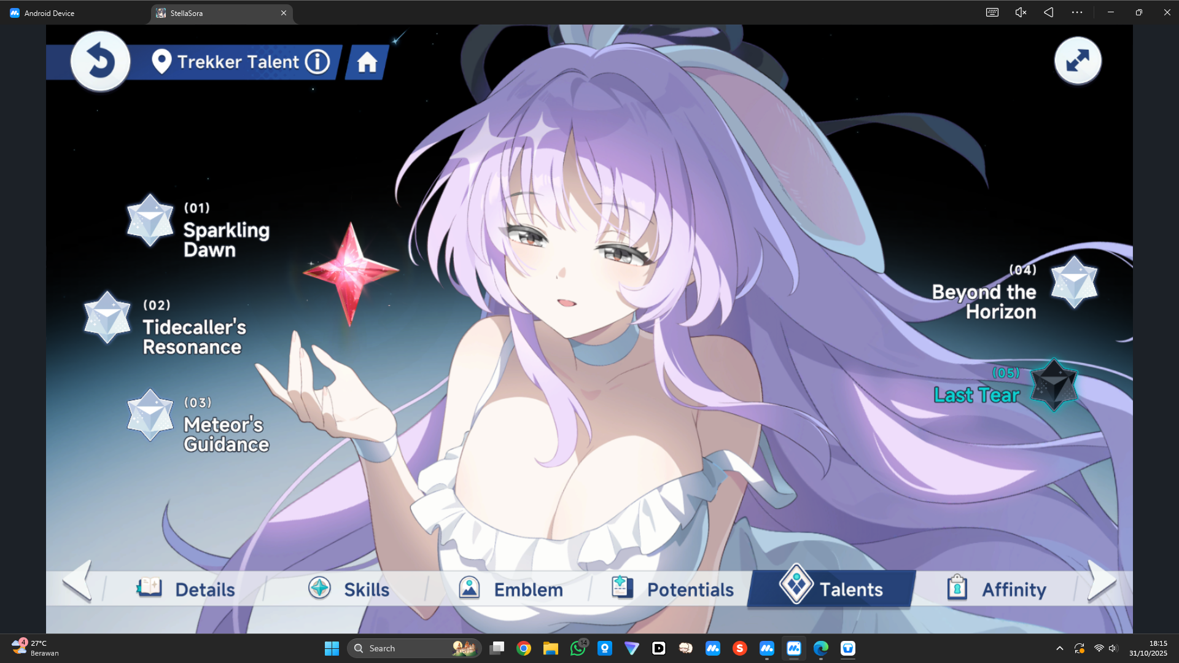The image size is (1179, 663).
Task: Open the Skills tab
Action: 349,589
